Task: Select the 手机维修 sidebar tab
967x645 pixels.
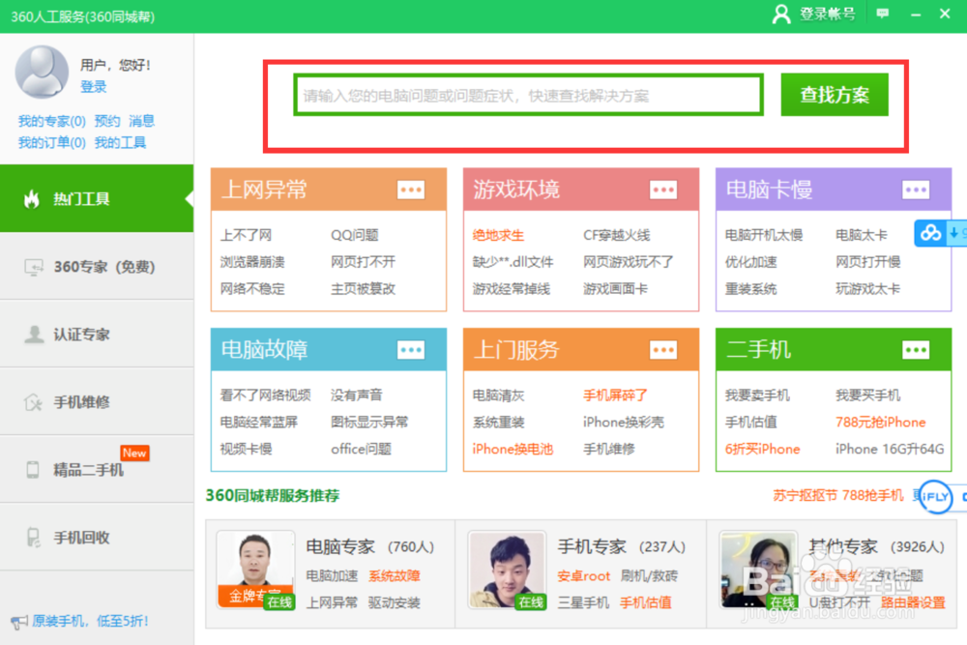Action: click(x=97, y=402)
